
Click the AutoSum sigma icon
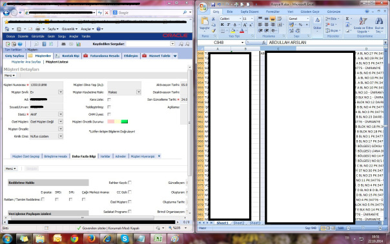pyautogui.click(x=347, y=19)
